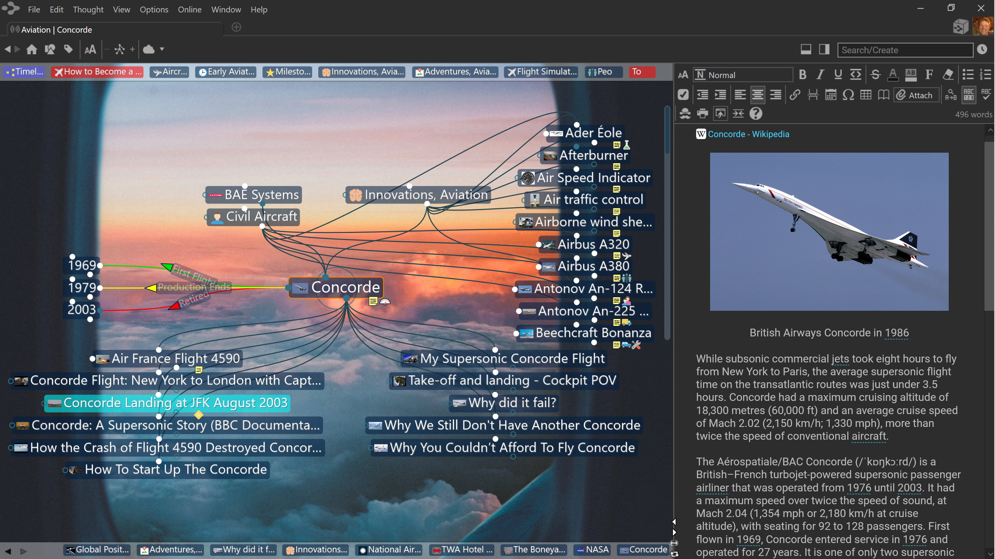
Task: Expand the cloud sync dropdown arrow
Action: click(x=162, y=49)
